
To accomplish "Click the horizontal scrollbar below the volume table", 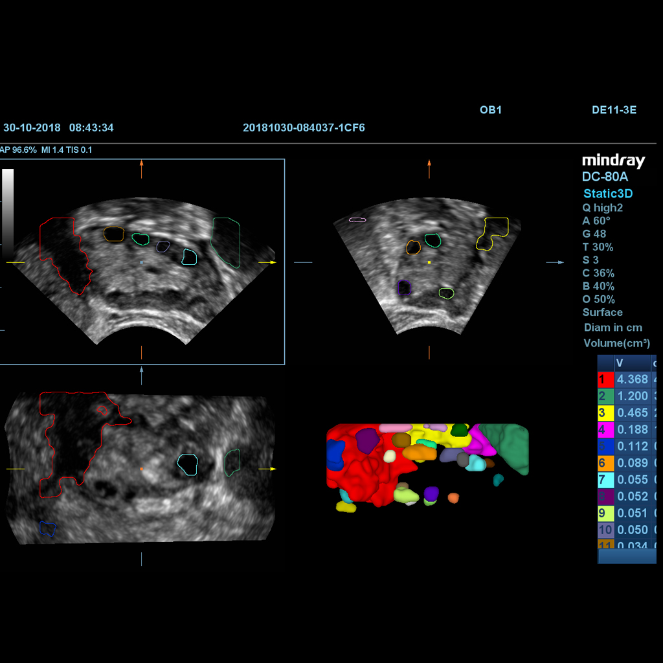I will click(x=626, y=556).
